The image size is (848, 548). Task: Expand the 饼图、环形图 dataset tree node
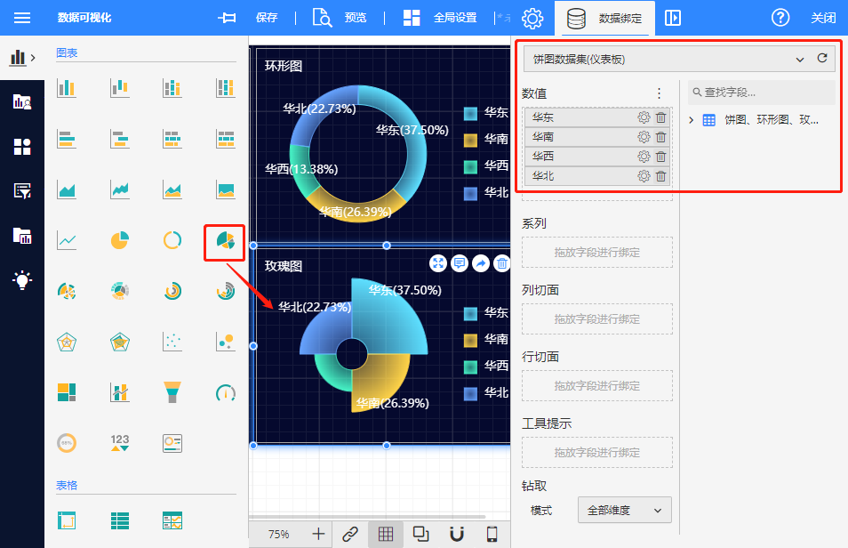click(692, 120)
